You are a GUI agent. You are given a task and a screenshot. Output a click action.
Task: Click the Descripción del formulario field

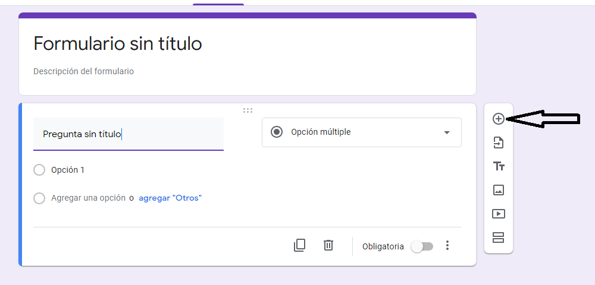(83, 71)
